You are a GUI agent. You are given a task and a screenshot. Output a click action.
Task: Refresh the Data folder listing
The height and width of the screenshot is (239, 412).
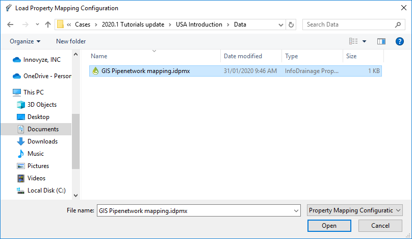tap(291, 25)
